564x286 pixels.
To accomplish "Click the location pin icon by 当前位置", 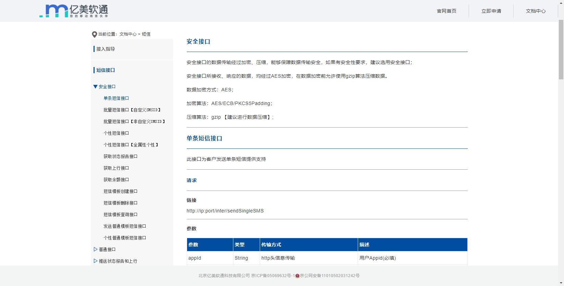I will (x=95, y=34).
